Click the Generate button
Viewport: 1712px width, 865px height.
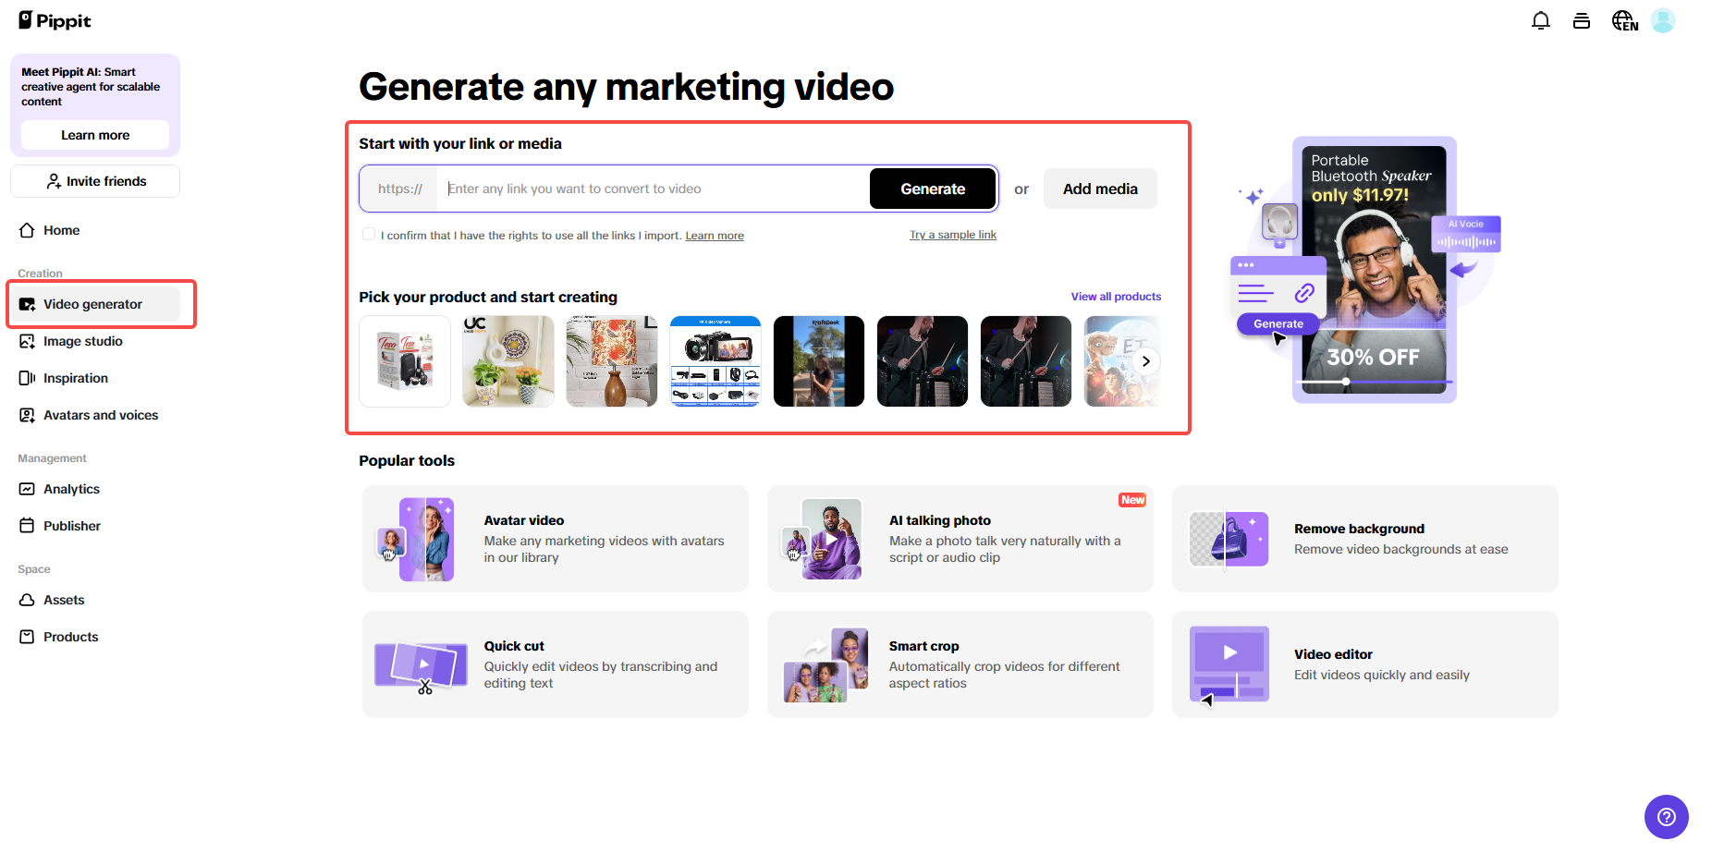tap(932, 189)
